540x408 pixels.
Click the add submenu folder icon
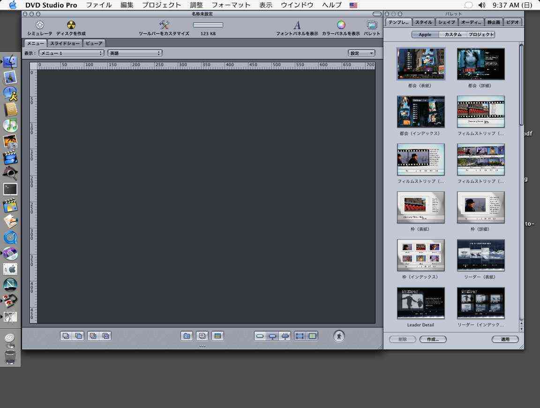coord(187,336)
